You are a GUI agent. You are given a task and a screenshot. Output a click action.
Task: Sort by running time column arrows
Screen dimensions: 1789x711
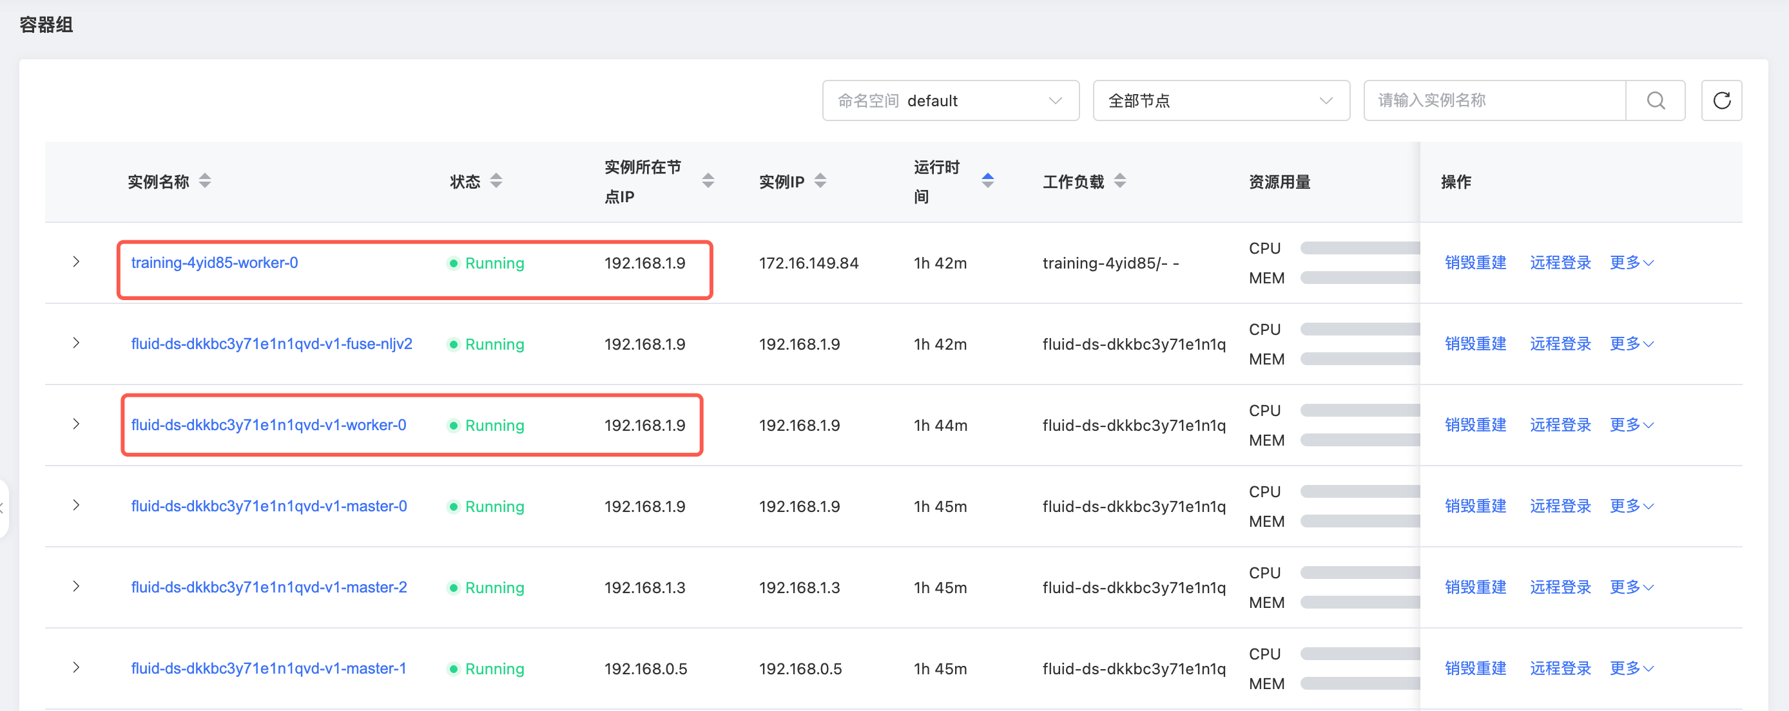coord(987,181)
